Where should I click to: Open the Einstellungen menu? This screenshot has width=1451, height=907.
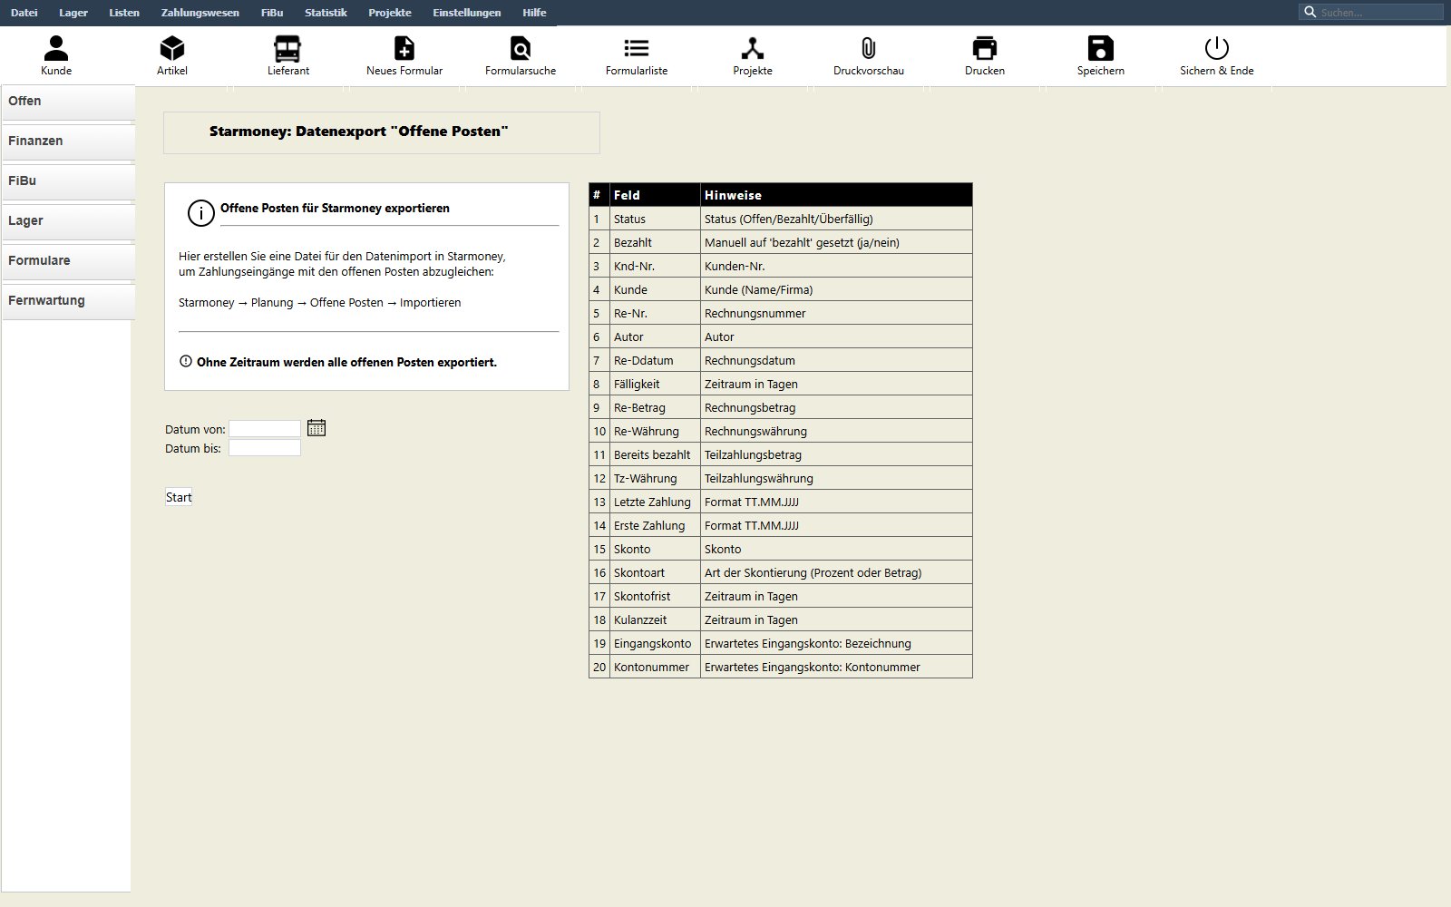[467, 13]
